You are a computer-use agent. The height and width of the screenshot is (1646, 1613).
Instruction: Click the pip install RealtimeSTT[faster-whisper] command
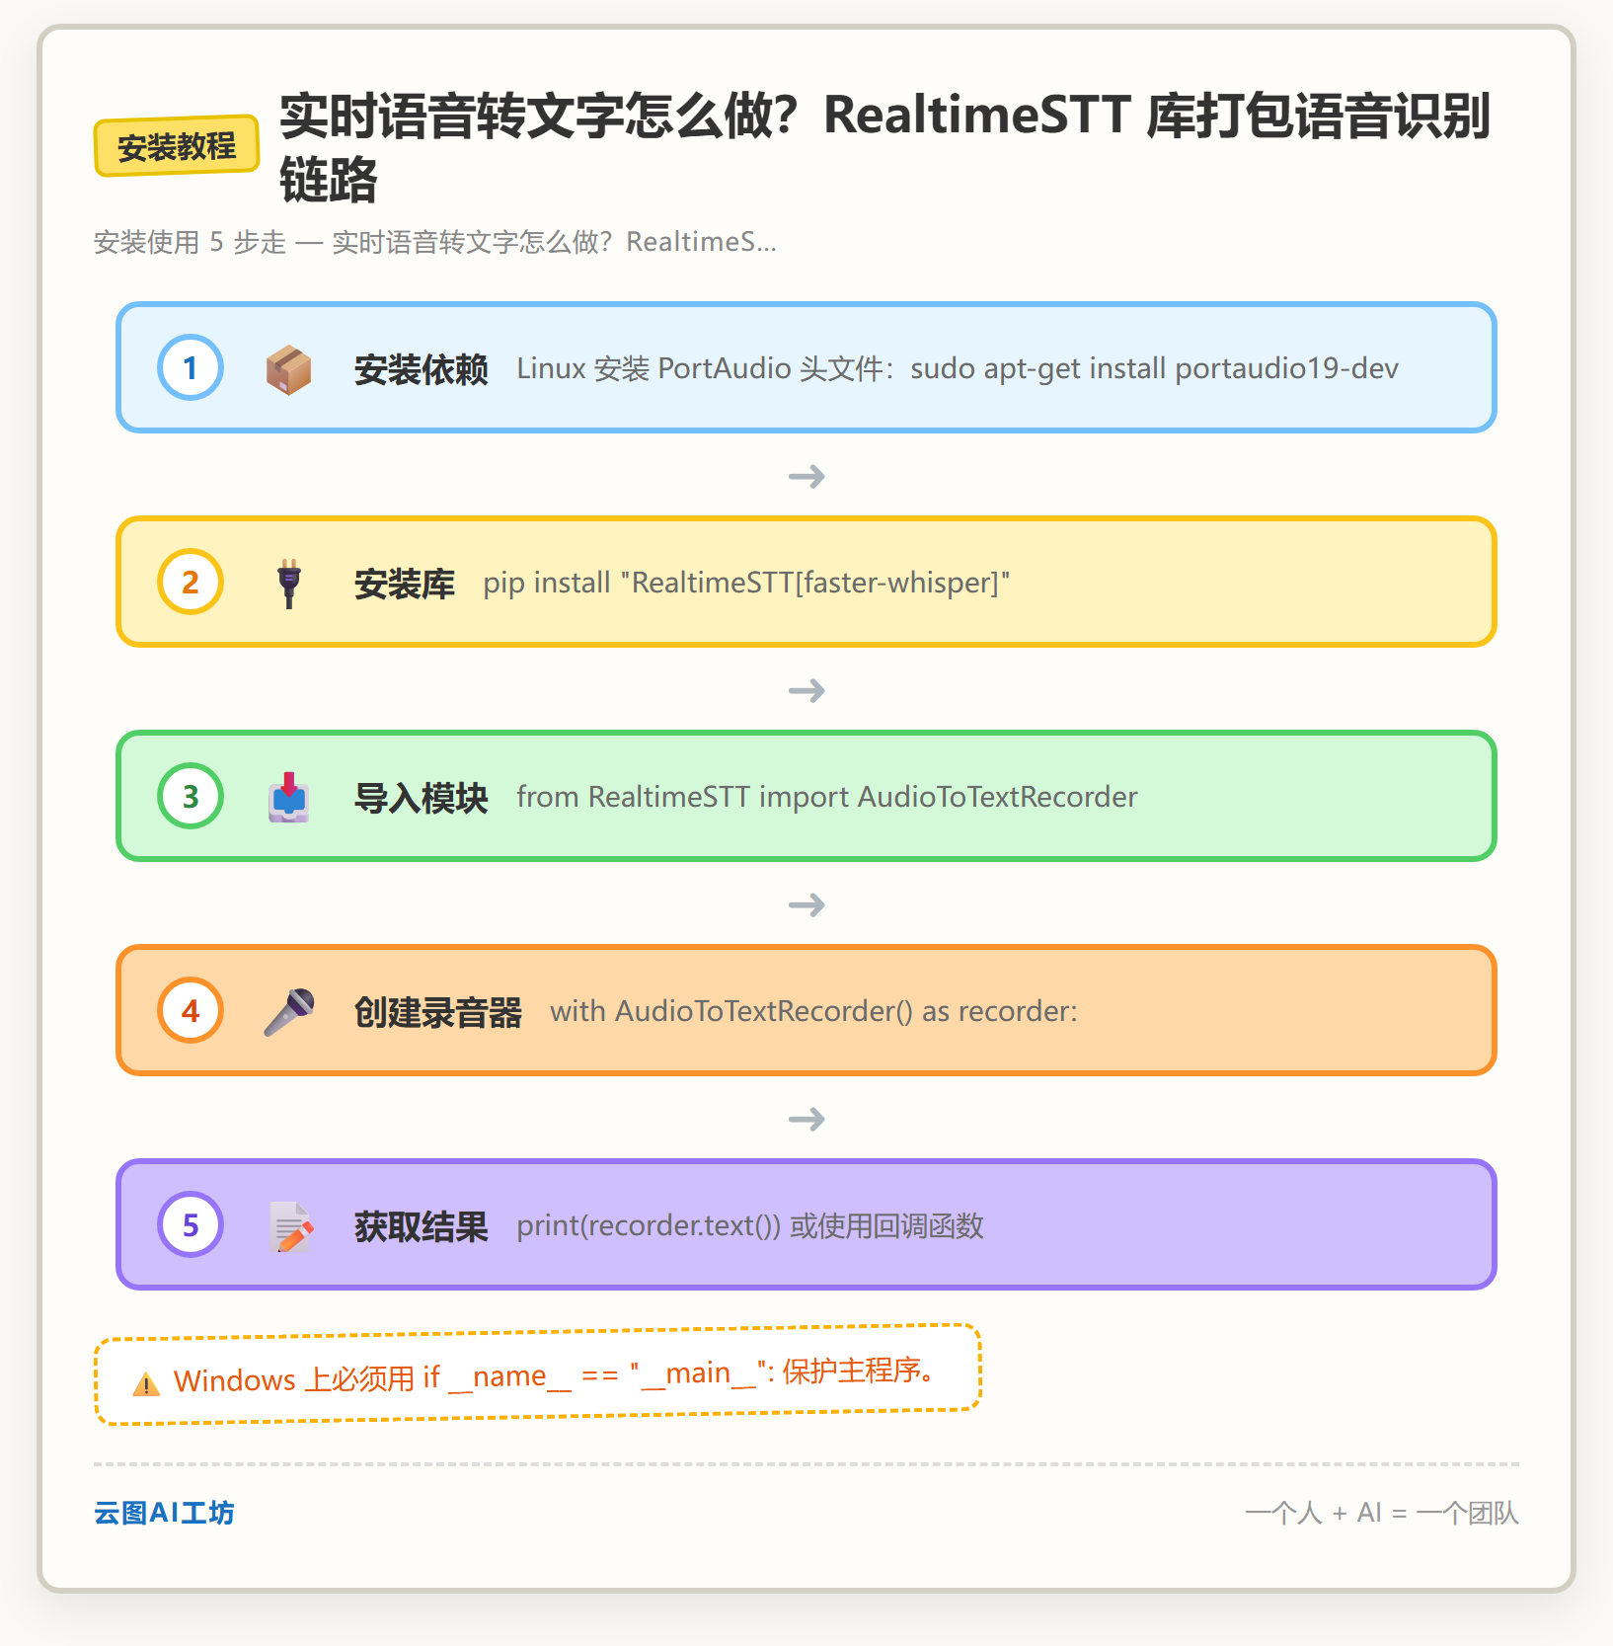(x=746, y=584)
